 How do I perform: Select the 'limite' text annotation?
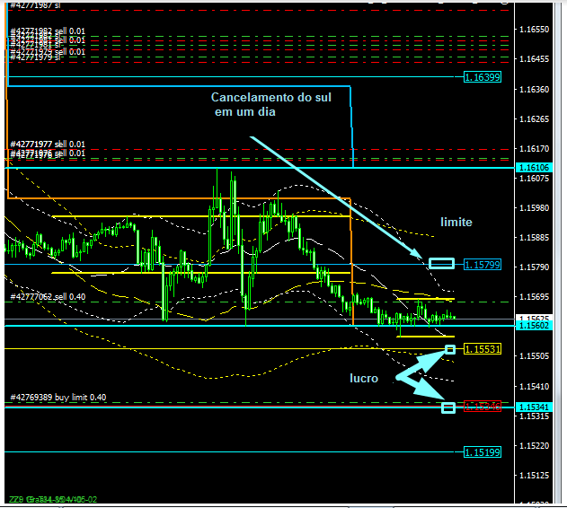tap(456, 222)
